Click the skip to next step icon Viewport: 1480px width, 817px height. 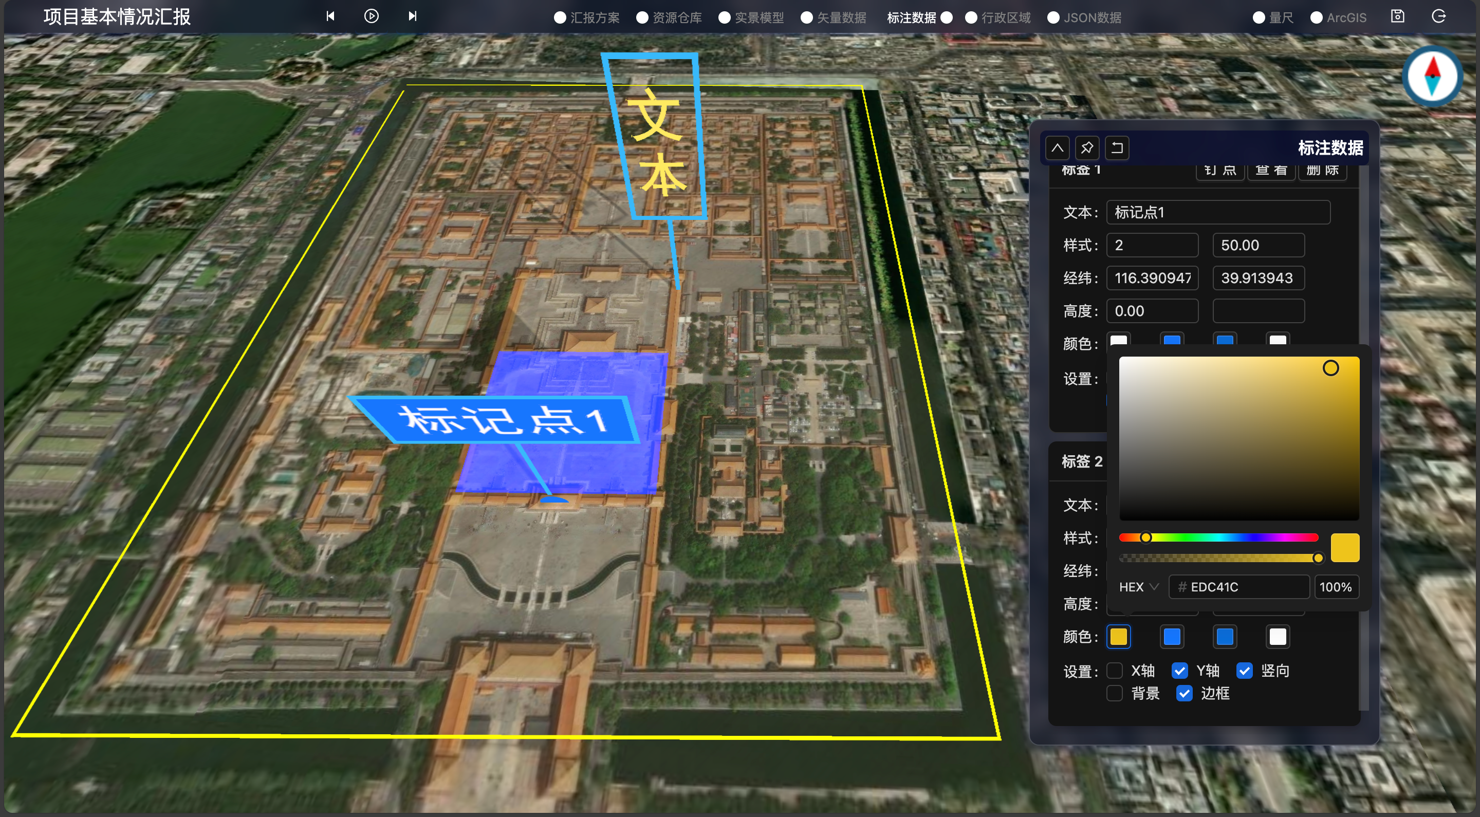click(x=413, y=16)
